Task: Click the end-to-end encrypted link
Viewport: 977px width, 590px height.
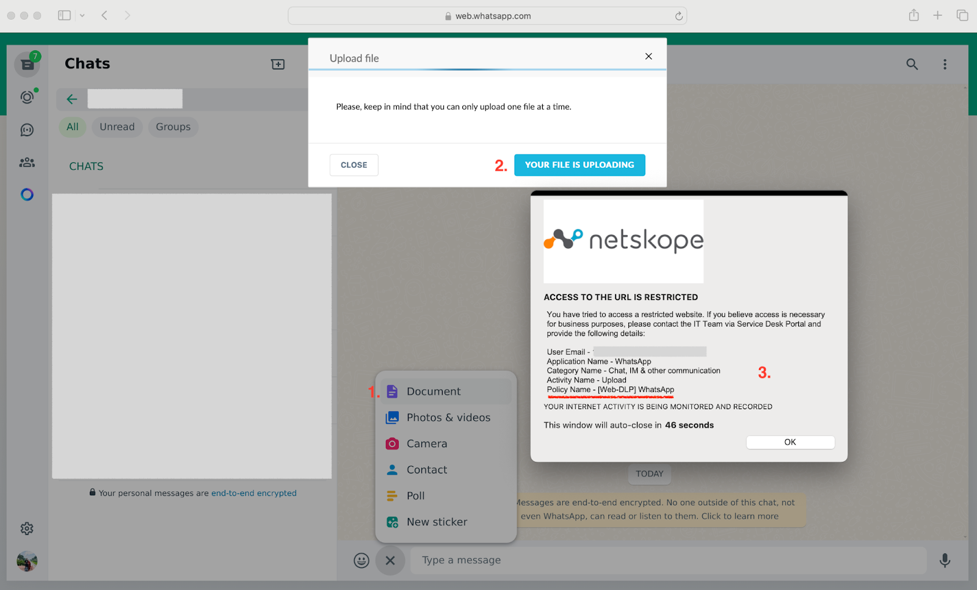Action: (x=254, y=493)
